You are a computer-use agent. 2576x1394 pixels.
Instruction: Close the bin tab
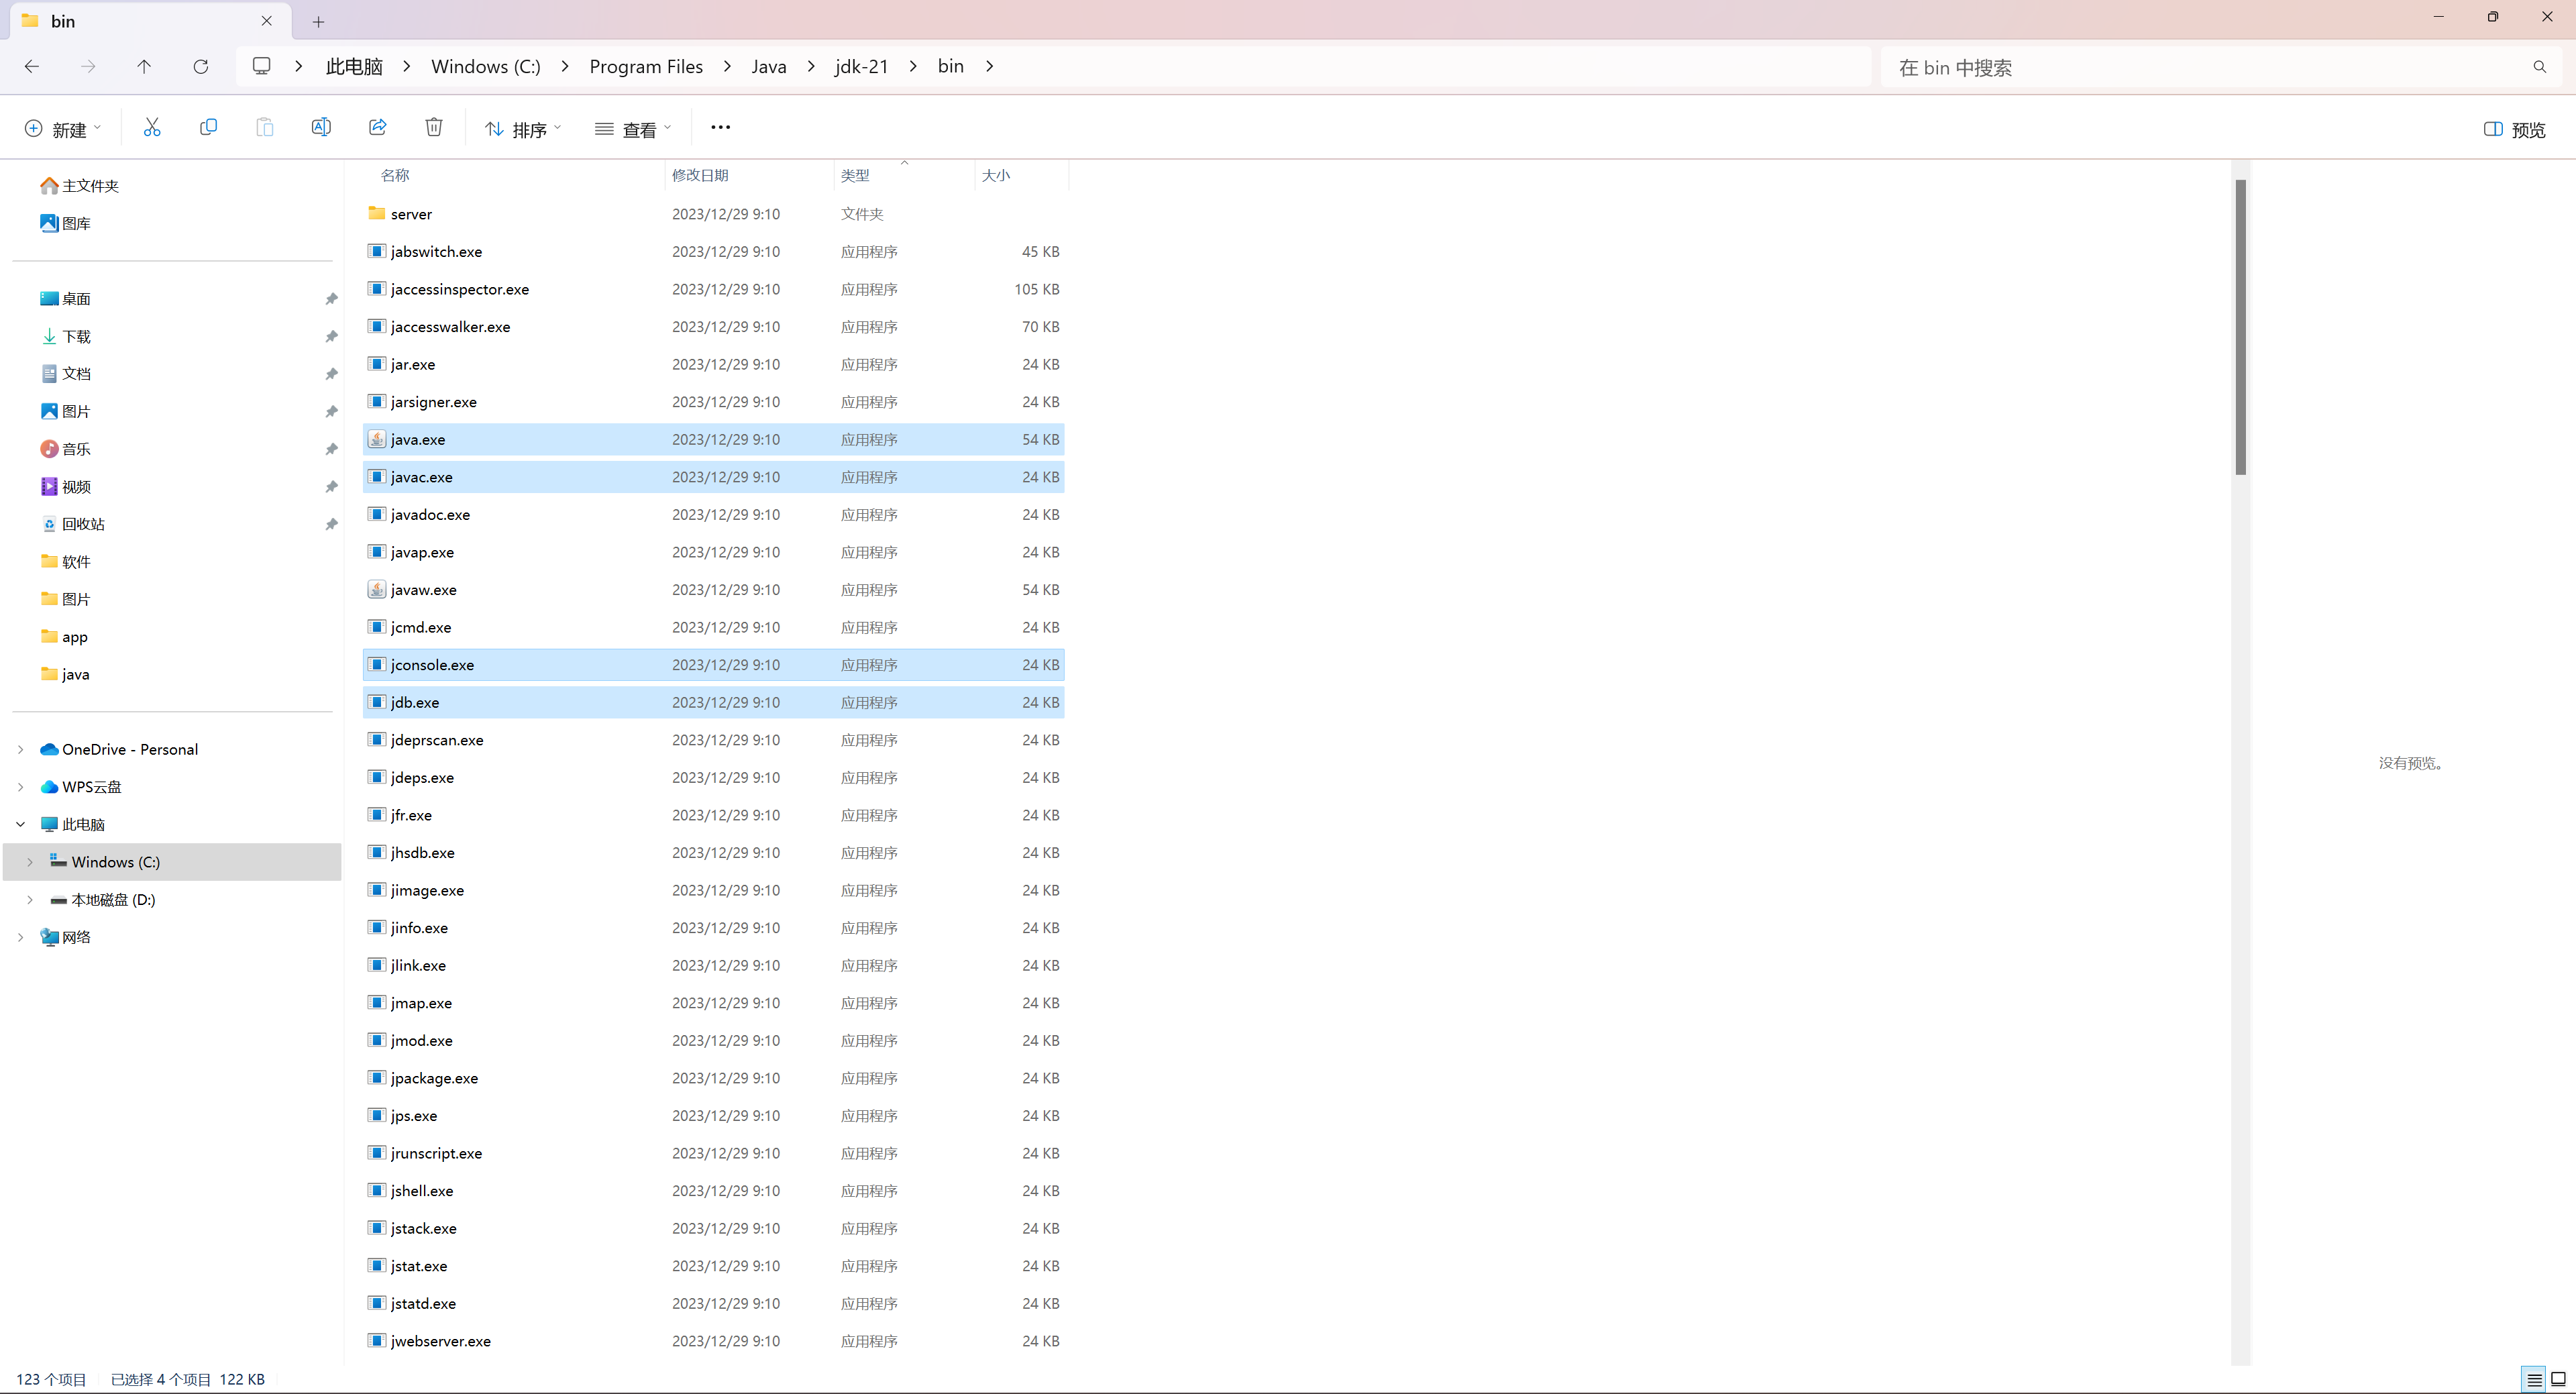tap(266, 21)
